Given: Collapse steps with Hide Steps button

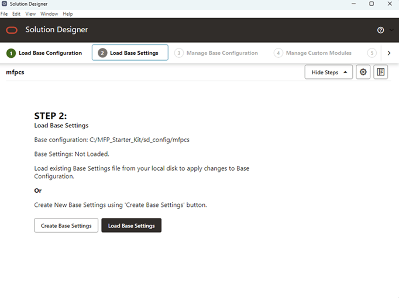Looking at the screenshot, I should click(329, 72).
